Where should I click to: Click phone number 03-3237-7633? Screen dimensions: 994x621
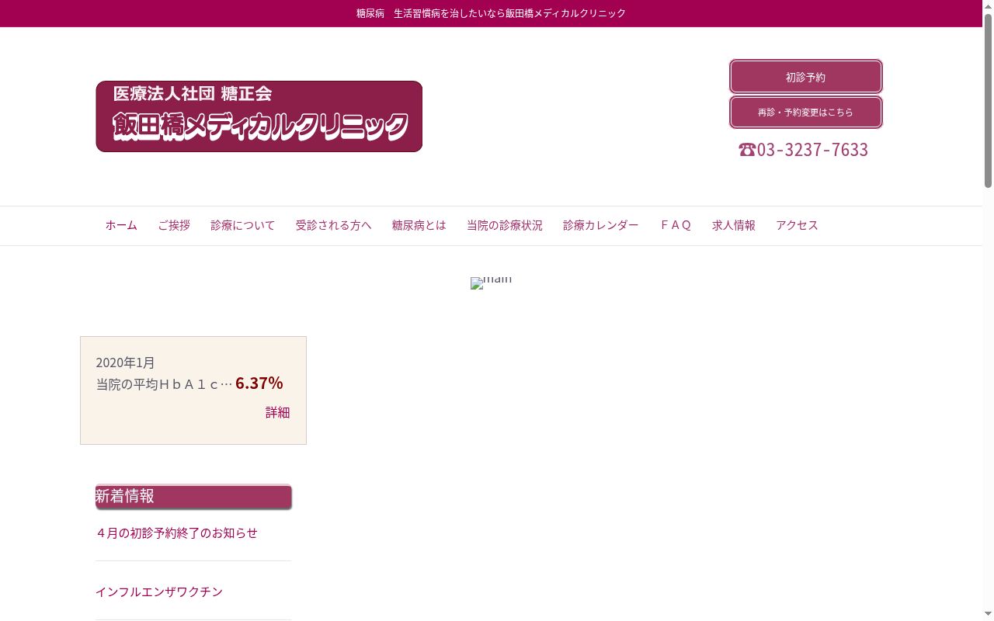[x=803, y=150]
